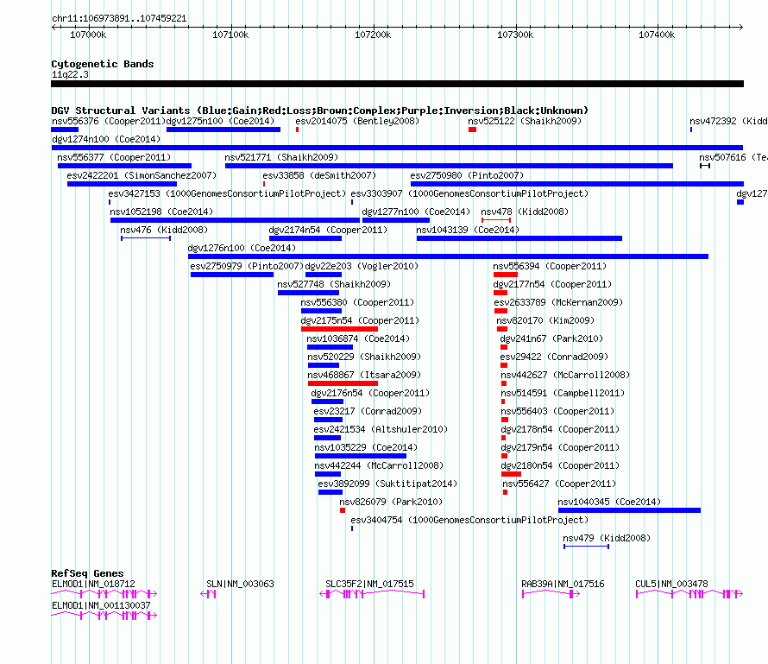Open the SLC35F2|NM_017515 gene
This screenshot has height=664, width=768.
point(369,584)
